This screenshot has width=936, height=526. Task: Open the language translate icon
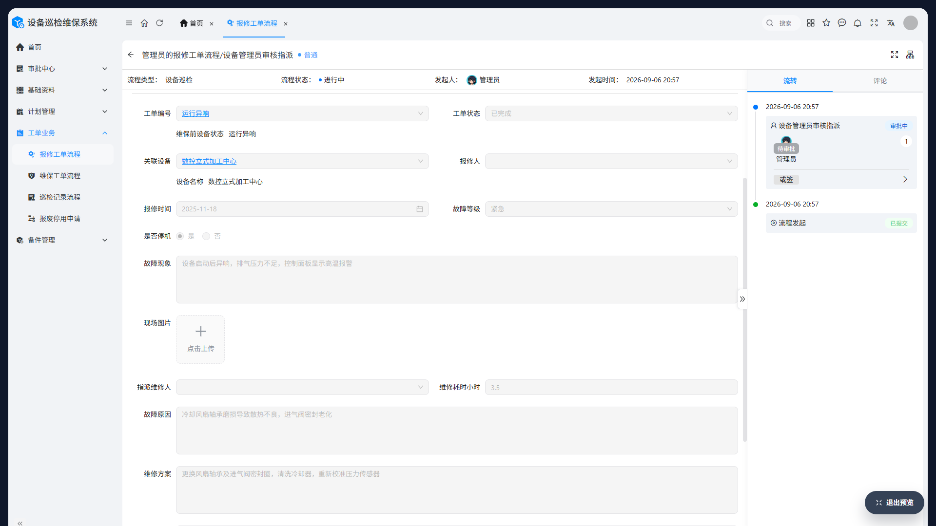891,23
